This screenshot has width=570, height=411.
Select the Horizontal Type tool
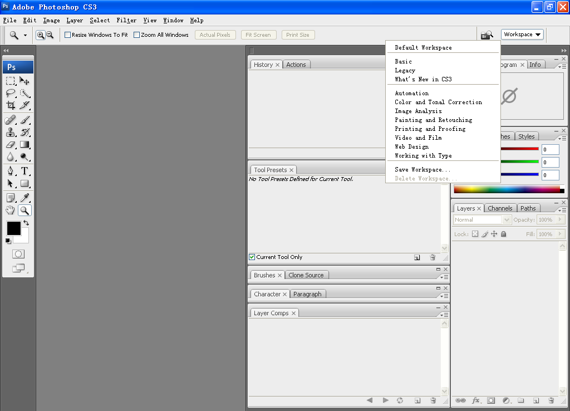tap(24, 171)
